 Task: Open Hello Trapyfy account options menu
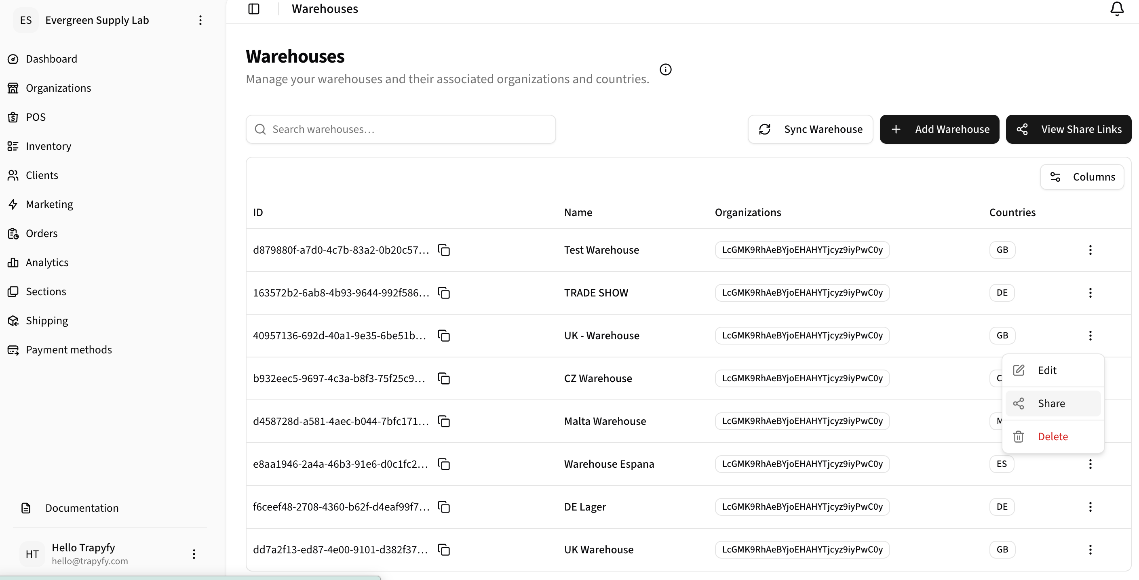pos(194,554)
